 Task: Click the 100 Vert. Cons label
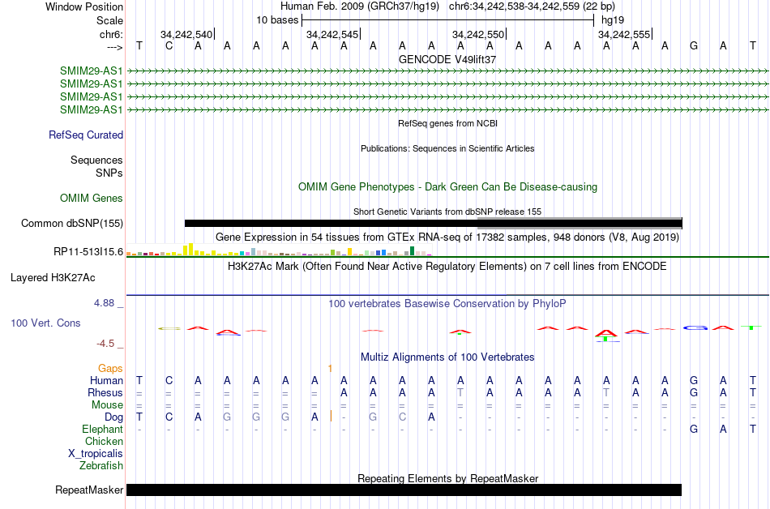[x=45, y=323]
